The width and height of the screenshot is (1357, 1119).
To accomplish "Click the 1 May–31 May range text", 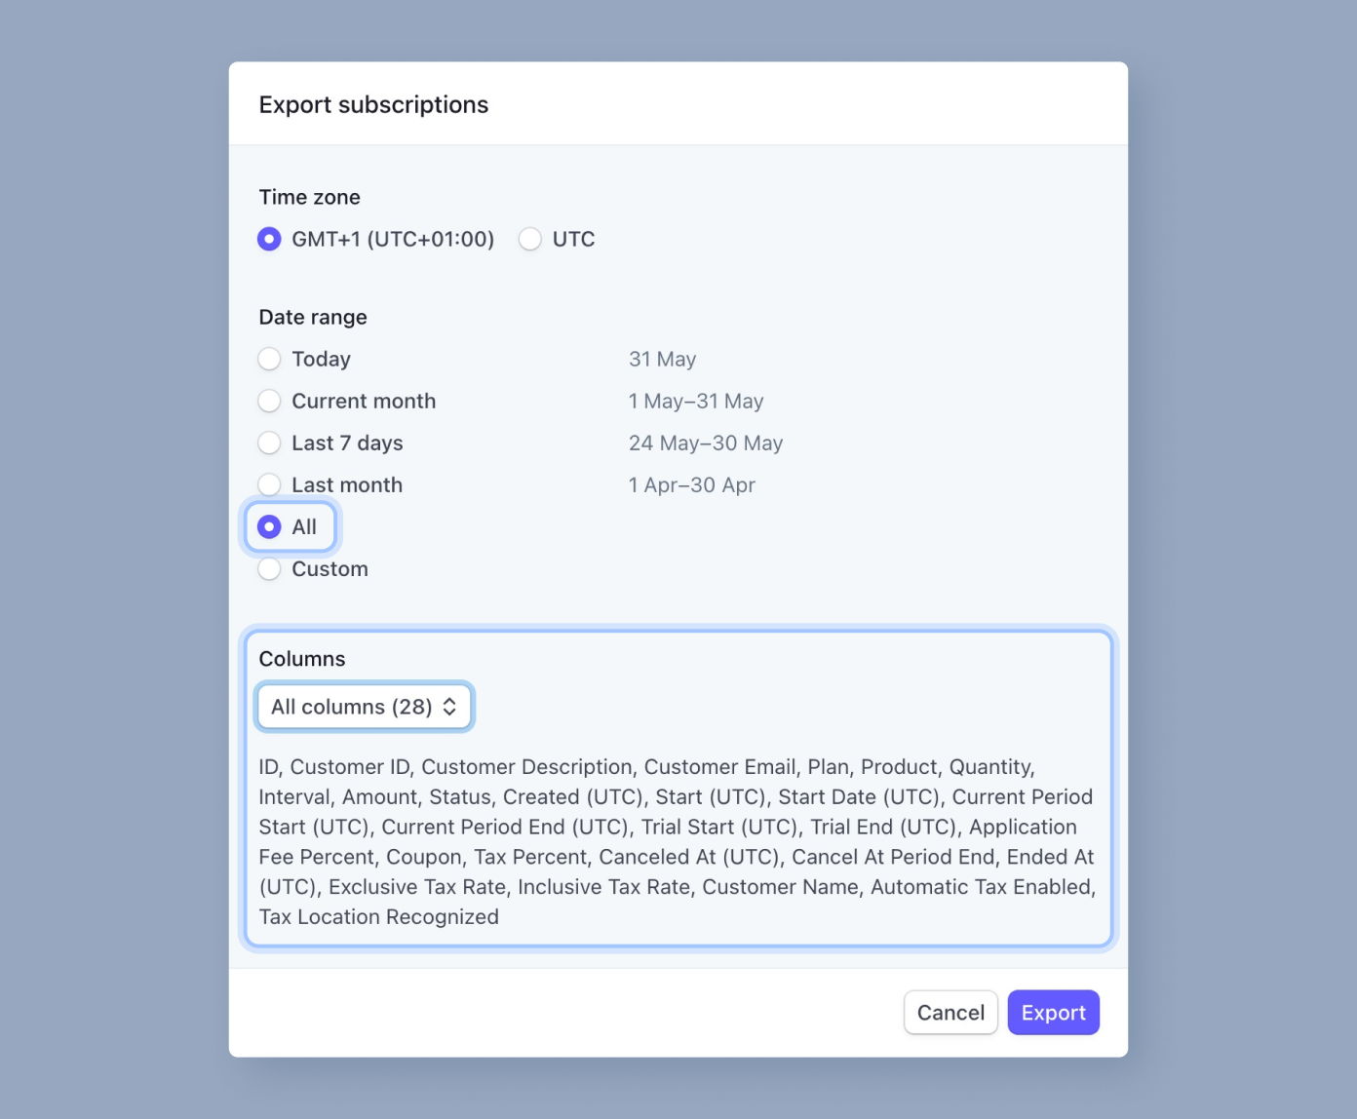I will tap(696, 401).
